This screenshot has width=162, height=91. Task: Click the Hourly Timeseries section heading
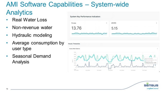[x=74, y=44]
